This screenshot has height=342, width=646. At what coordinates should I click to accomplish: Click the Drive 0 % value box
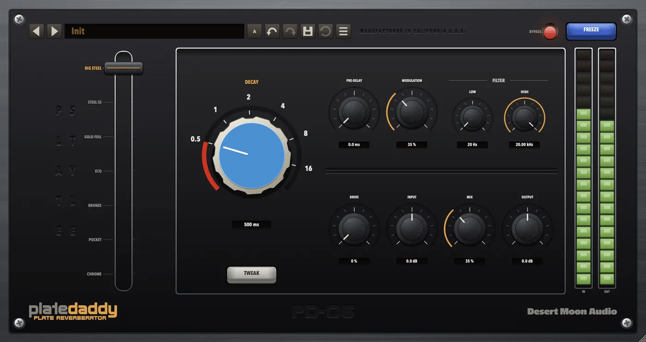coord(354,261)
